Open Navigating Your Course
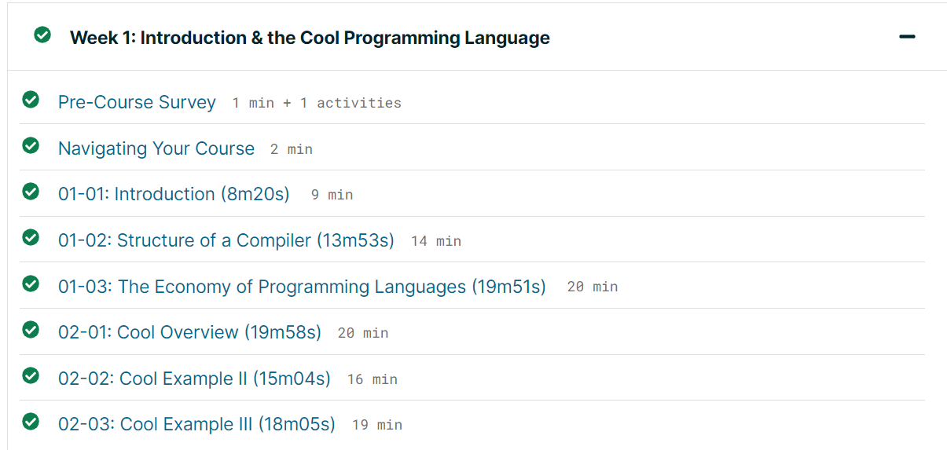947x450 pixels. tap(156, 148)
